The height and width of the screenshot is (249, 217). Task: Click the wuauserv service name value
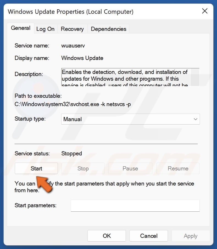click(73, 46)
